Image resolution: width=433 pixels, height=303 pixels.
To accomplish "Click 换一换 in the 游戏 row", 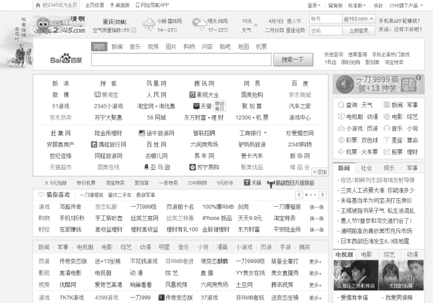I will tap(317, 207).
